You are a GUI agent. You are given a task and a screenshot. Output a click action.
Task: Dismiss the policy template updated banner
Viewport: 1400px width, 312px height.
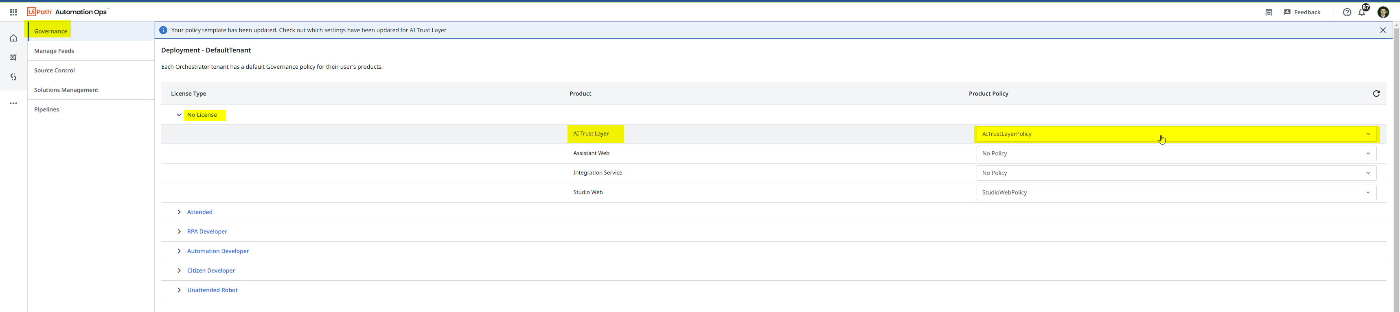1382,31
